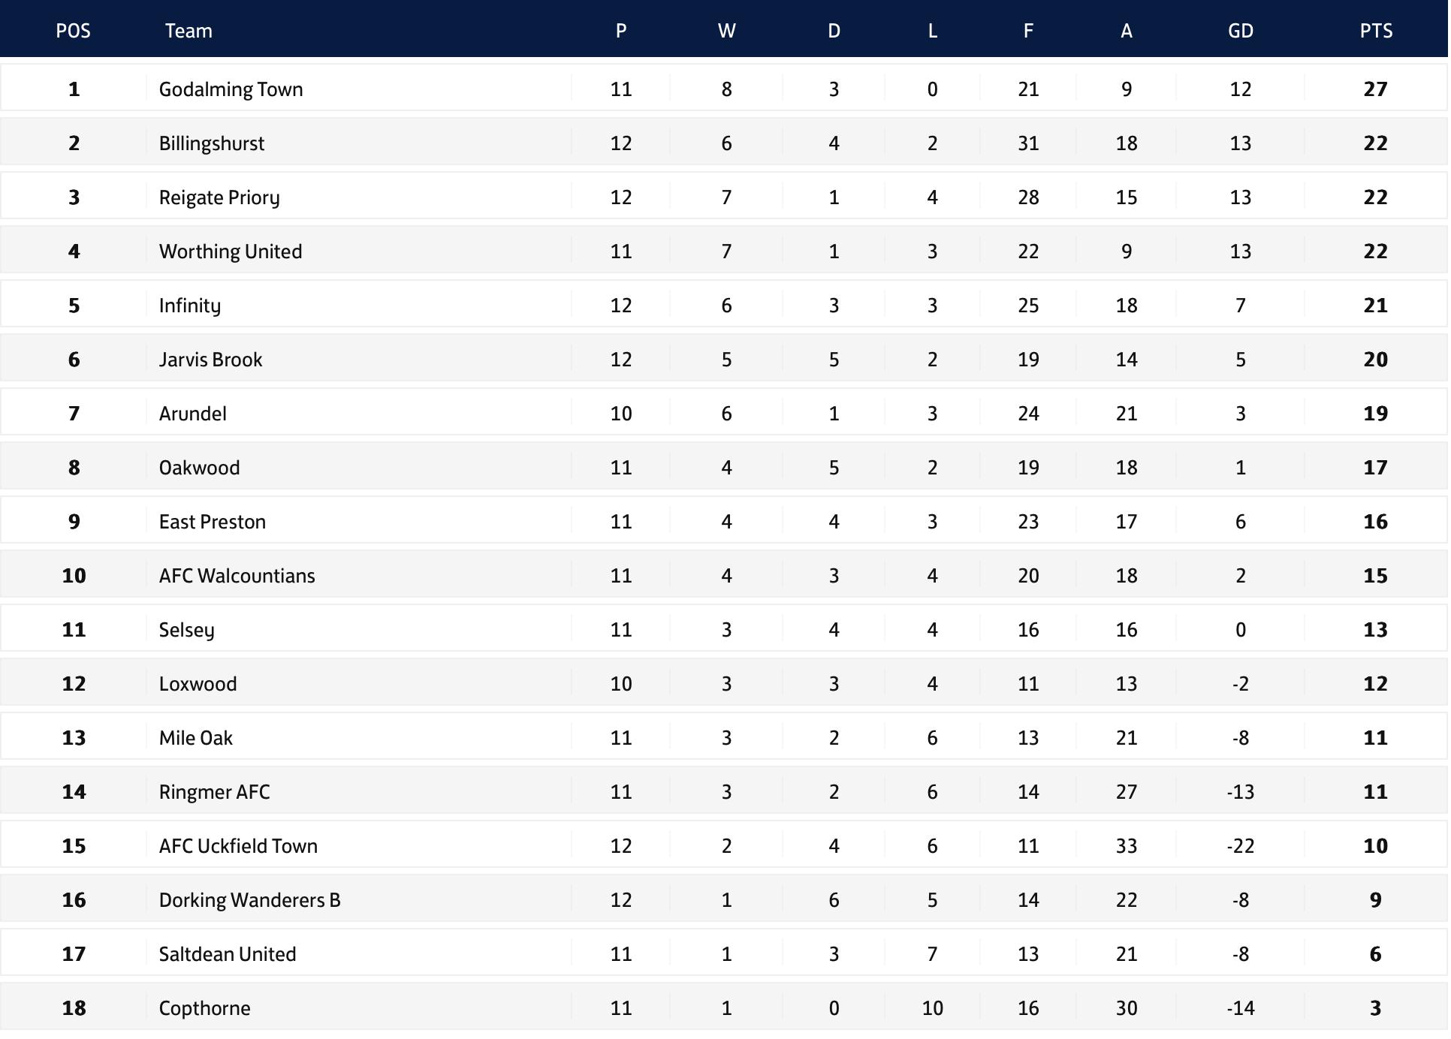Open the AFC Walcountians team entry

[237, 576]
